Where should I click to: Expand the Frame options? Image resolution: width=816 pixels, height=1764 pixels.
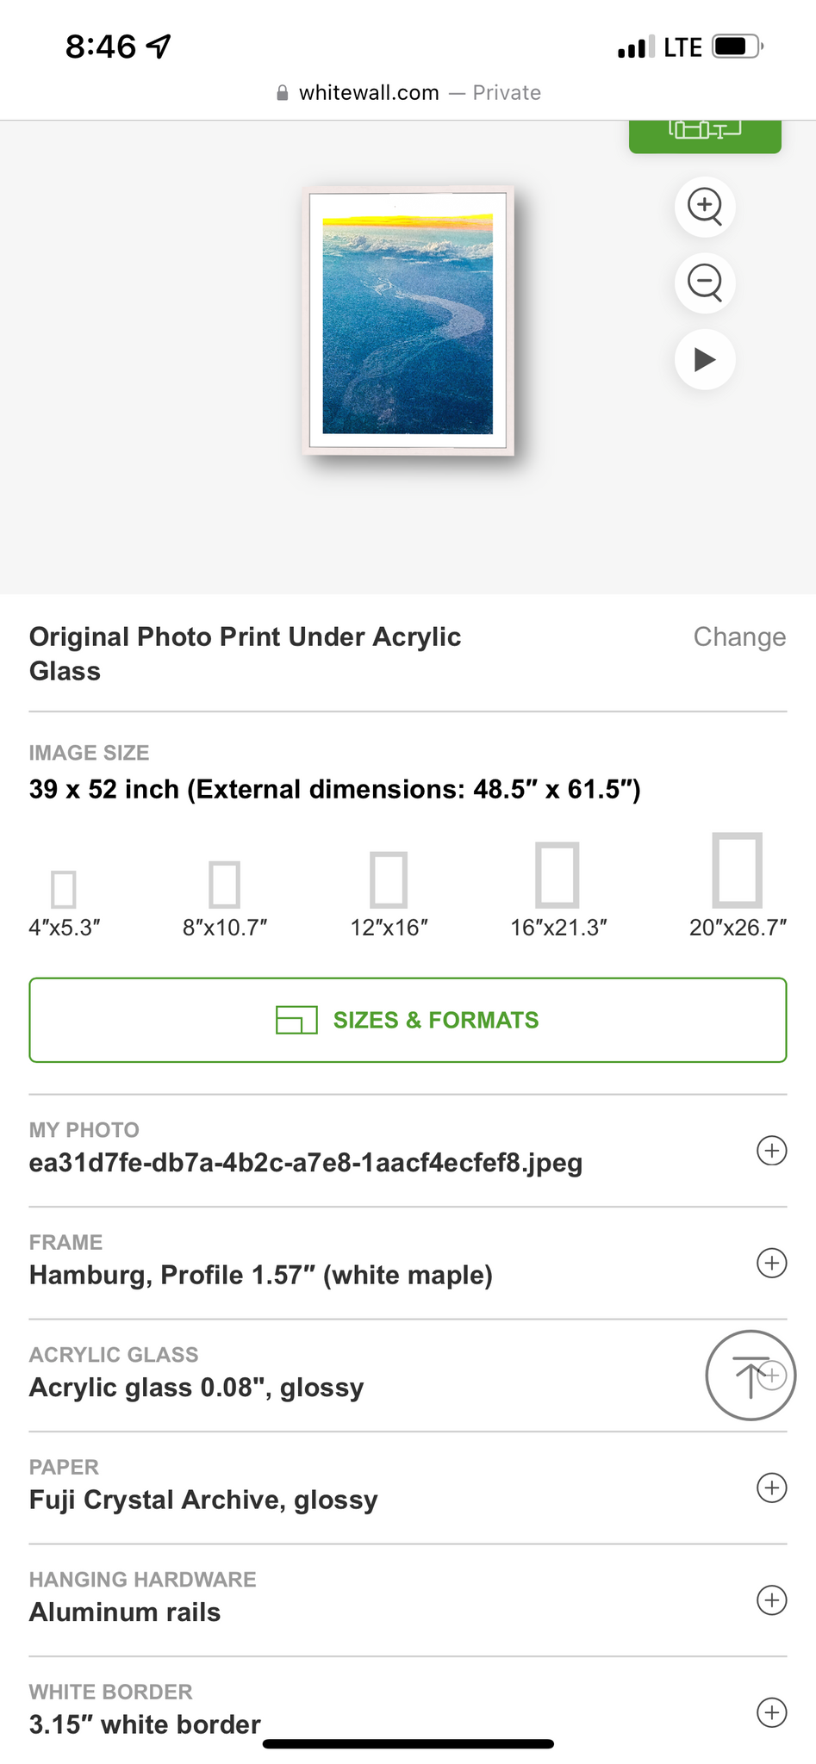point(771,1263)
